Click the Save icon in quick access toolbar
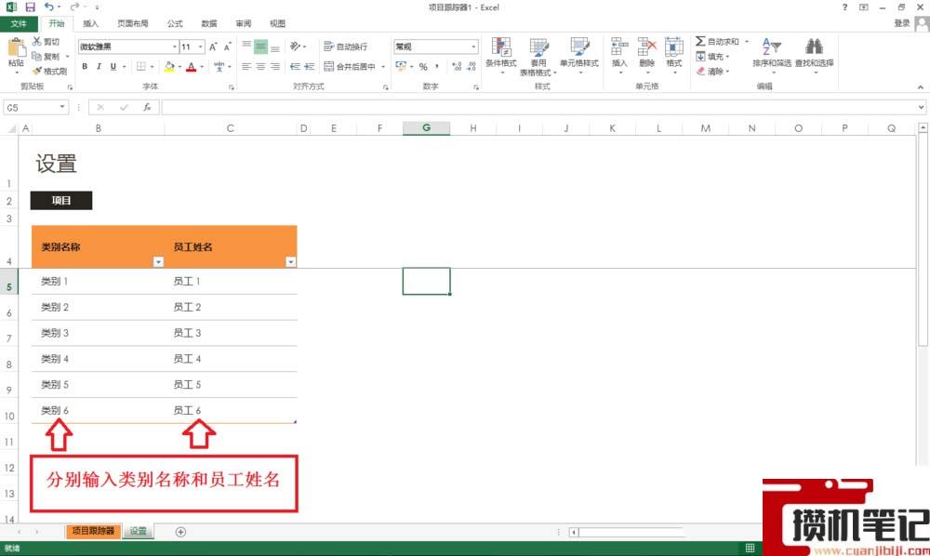930x556 pixels. [30, 7]
